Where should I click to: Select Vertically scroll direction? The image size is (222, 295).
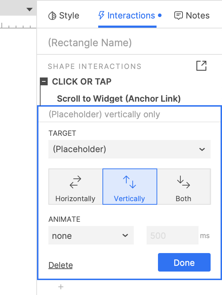click(x=129, y=187)
